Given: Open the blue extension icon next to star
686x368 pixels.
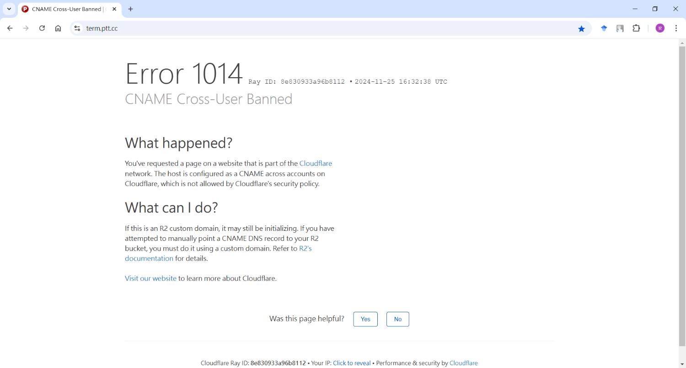Looking at the screenshot, I should (x=604, y=28).
